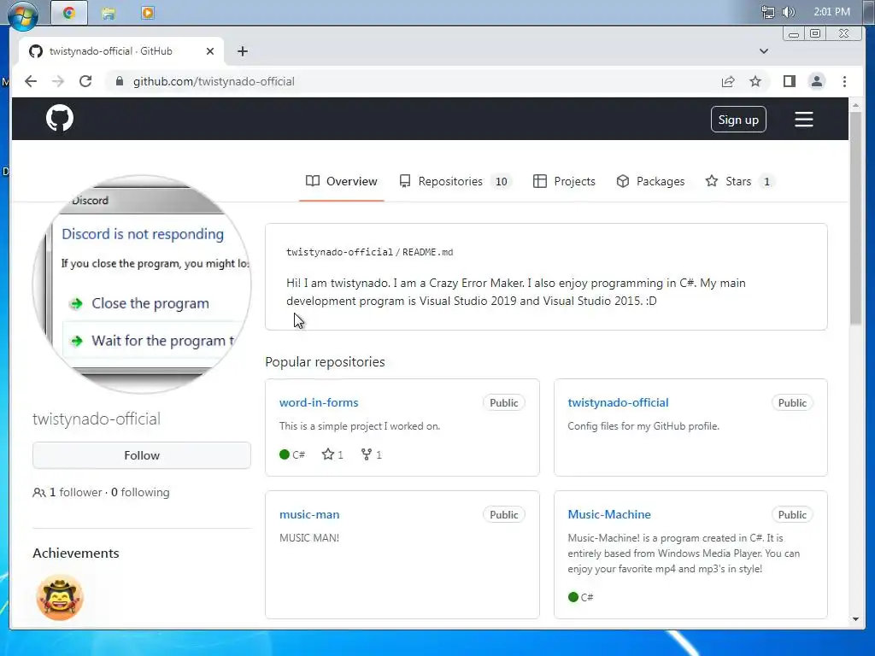Follow twistynado-official
This screenshot has height=656, width=875.
(x=142, y=455)
